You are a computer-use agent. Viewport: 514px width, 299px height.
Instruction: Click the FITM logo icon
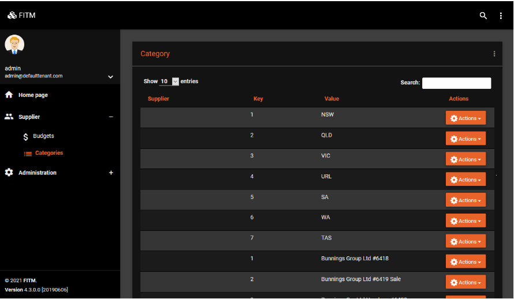tap(12, 16)
